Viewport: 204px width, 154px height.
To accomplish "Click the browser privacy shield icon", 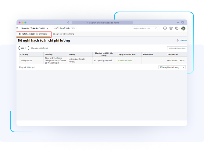I will click(x=68, y=23).
